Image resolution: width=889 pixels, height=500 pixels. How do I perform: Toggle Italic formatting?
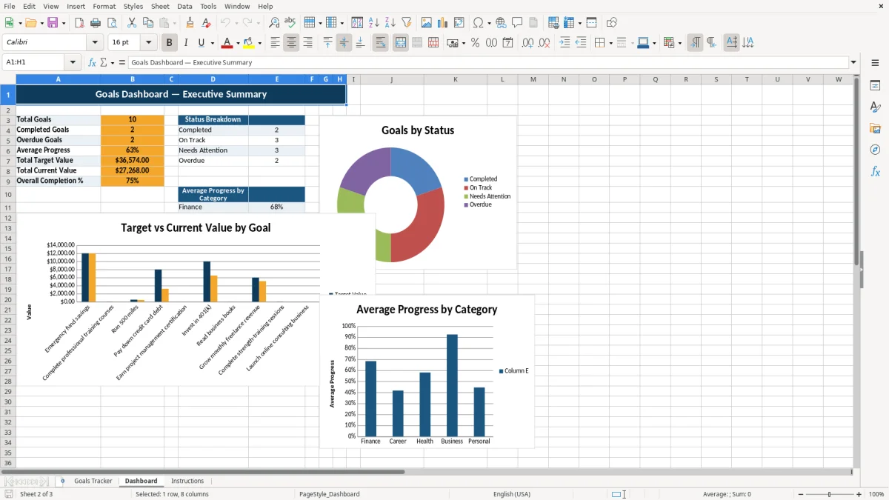coord(186,43)
